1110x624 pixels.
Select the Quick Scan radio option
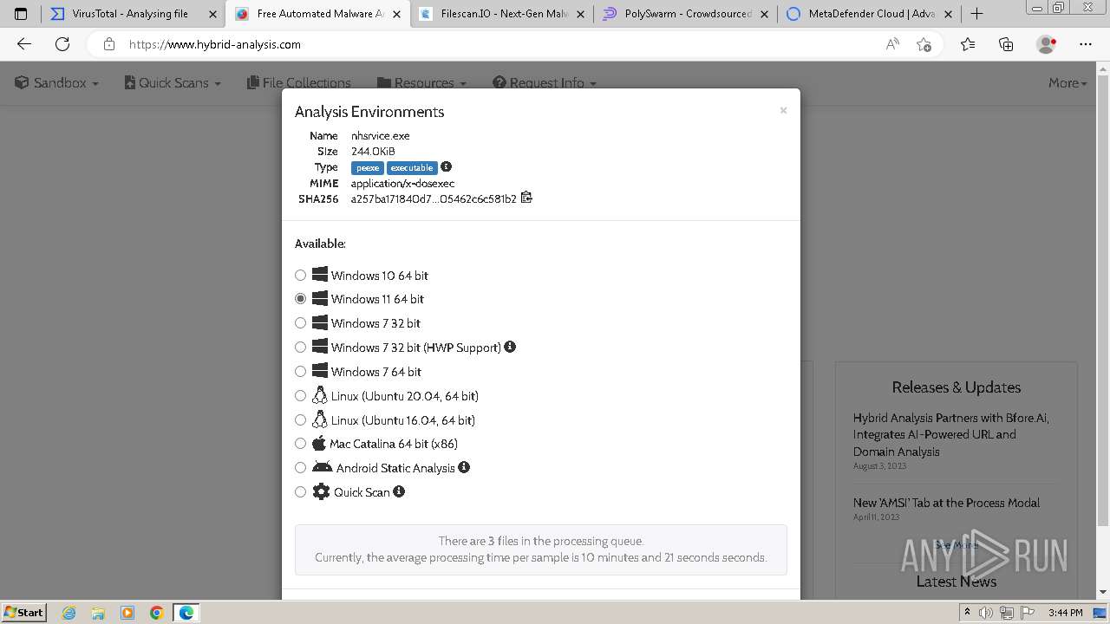point(300,491)
